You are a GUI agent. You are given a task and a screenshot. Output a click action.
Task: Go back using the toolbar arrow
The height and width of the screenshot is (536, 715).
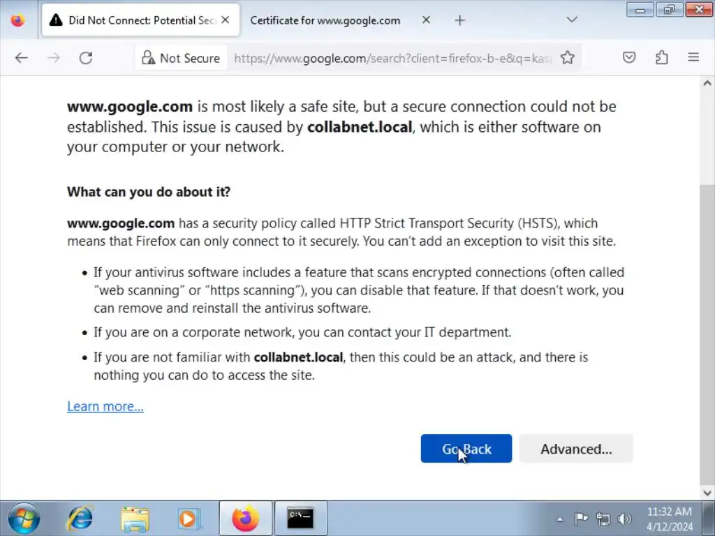click(x=22, y=58)
